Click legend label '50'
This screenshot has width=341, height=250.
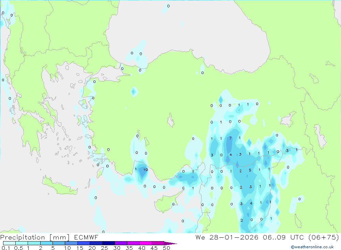166,248
